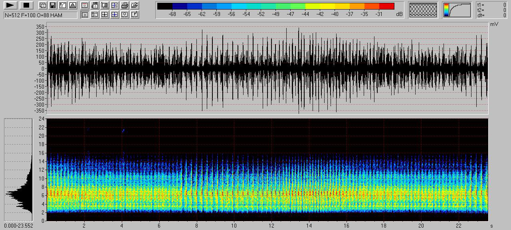
Task: Click the t1 t2 dt readout panel
Action: pos(492,10)
